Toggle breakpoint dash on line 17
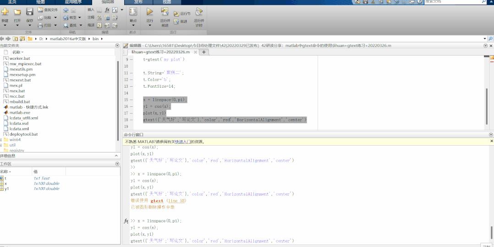This screenshot has height=247, width=494. [132, 113]
